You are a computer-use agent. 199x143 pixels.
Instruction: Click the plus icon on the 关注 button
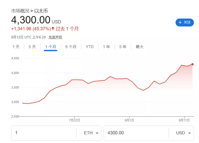click(x=180, y=22)
